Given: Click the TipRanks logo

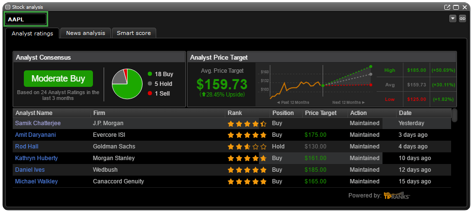Looking at the screenshot, I should pyautogui.click(x=397, y=195).
